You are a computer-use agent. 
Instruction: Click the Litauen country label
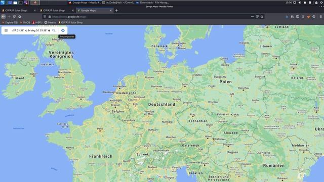[x=266, y=46]
